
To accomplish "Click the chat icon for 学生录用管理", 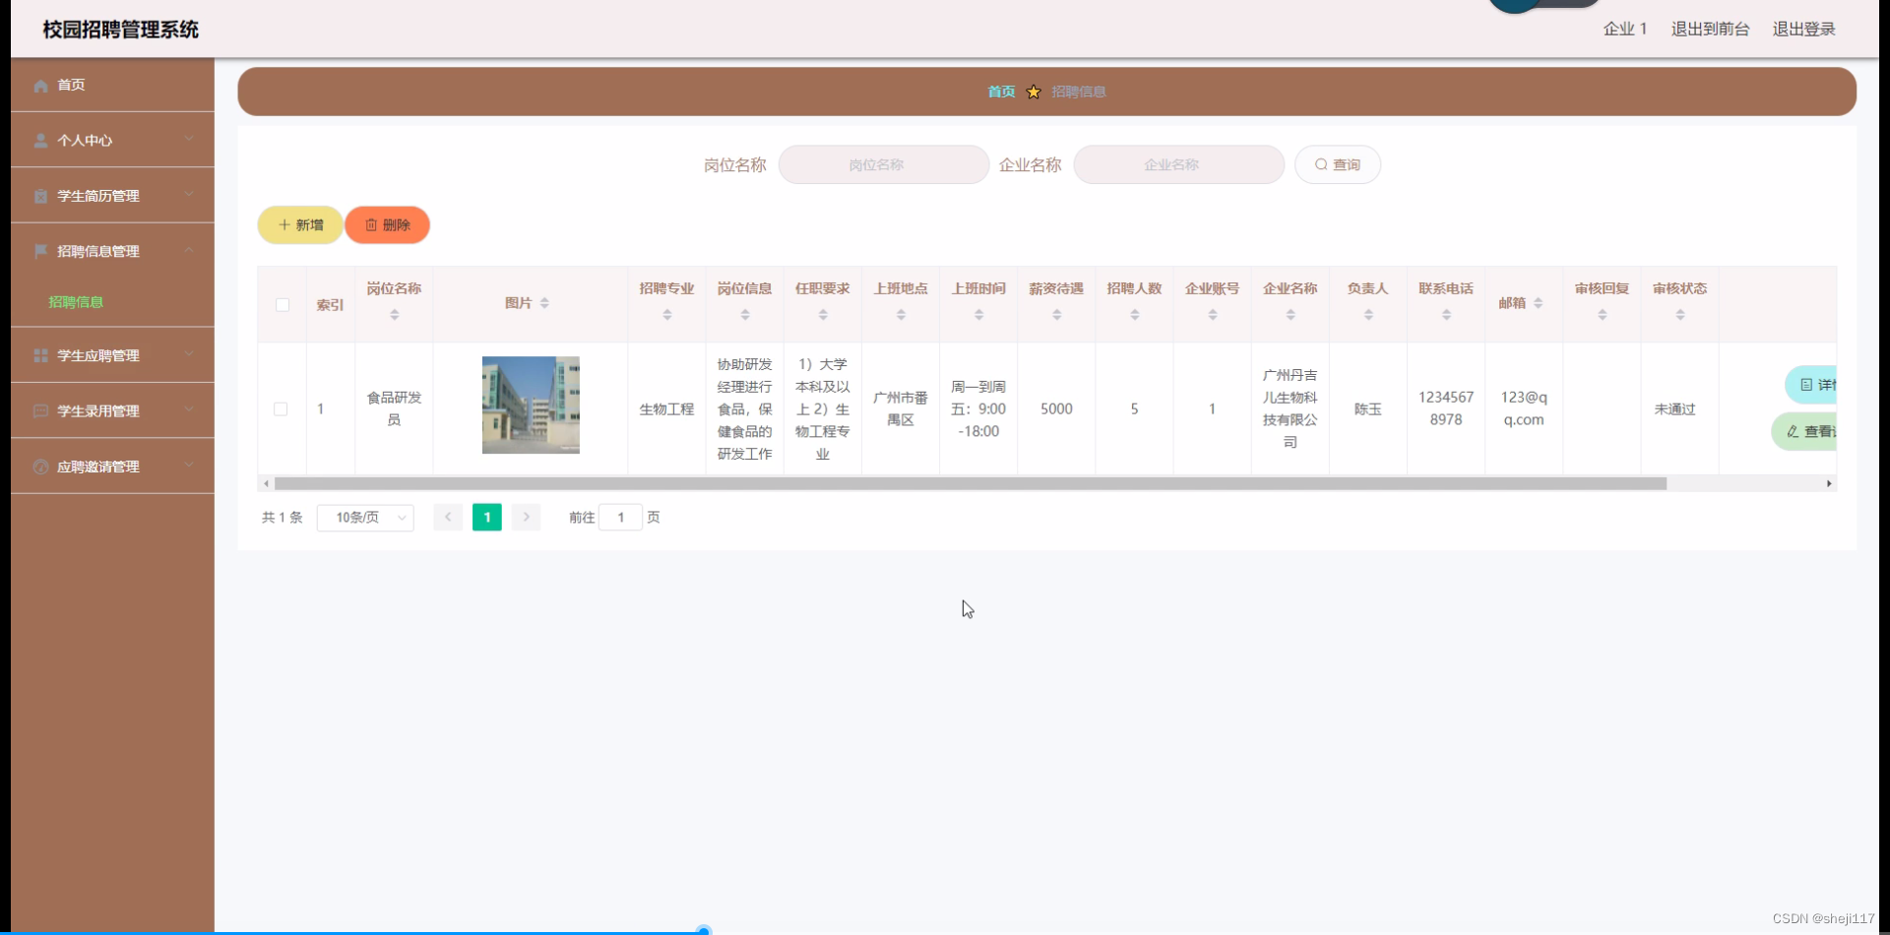I will [40, 410].
